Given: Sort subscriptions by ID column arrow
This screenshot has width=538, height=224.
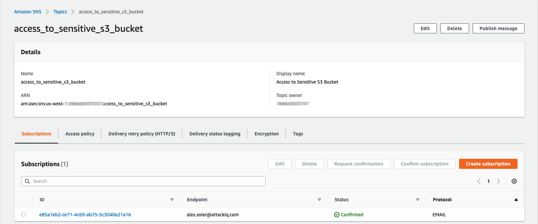Looking at the screenshot, I should click(x=172, y=200).
